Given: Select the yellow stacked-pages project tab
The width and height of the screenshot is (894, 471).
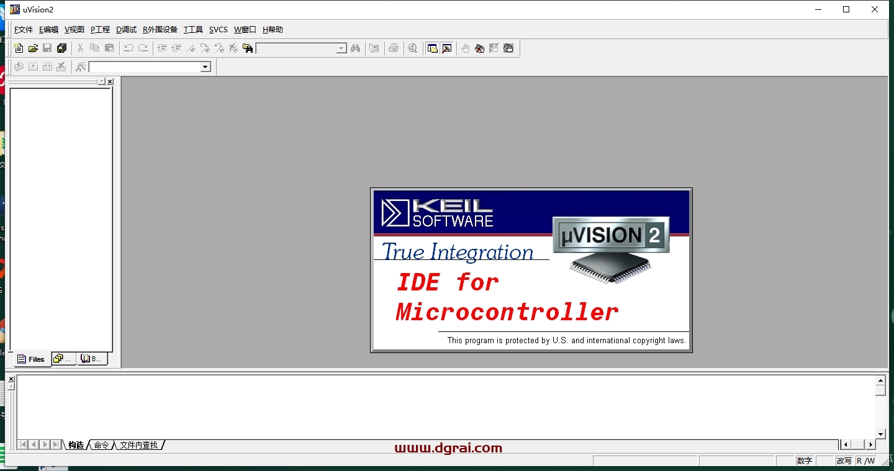Looking at the screenshot, I should pyautogui.click(x=63, y=359).
